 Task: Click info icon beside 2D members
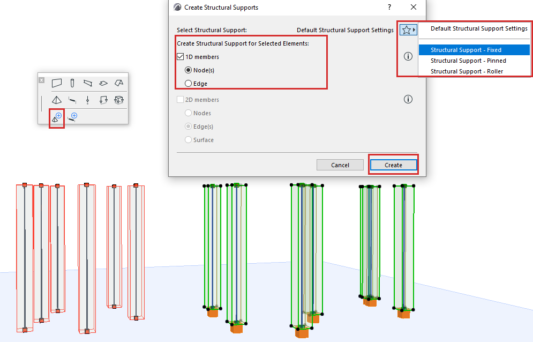(x=408, y=99)
